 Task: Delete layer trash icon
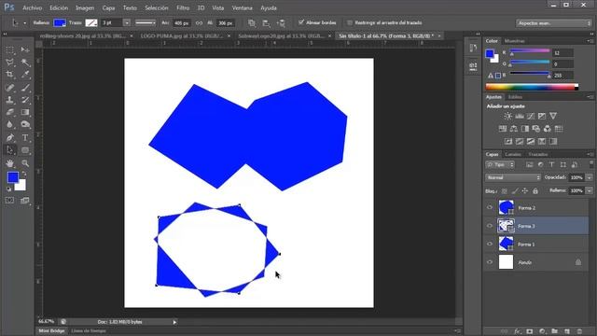(x=579, y=331)
